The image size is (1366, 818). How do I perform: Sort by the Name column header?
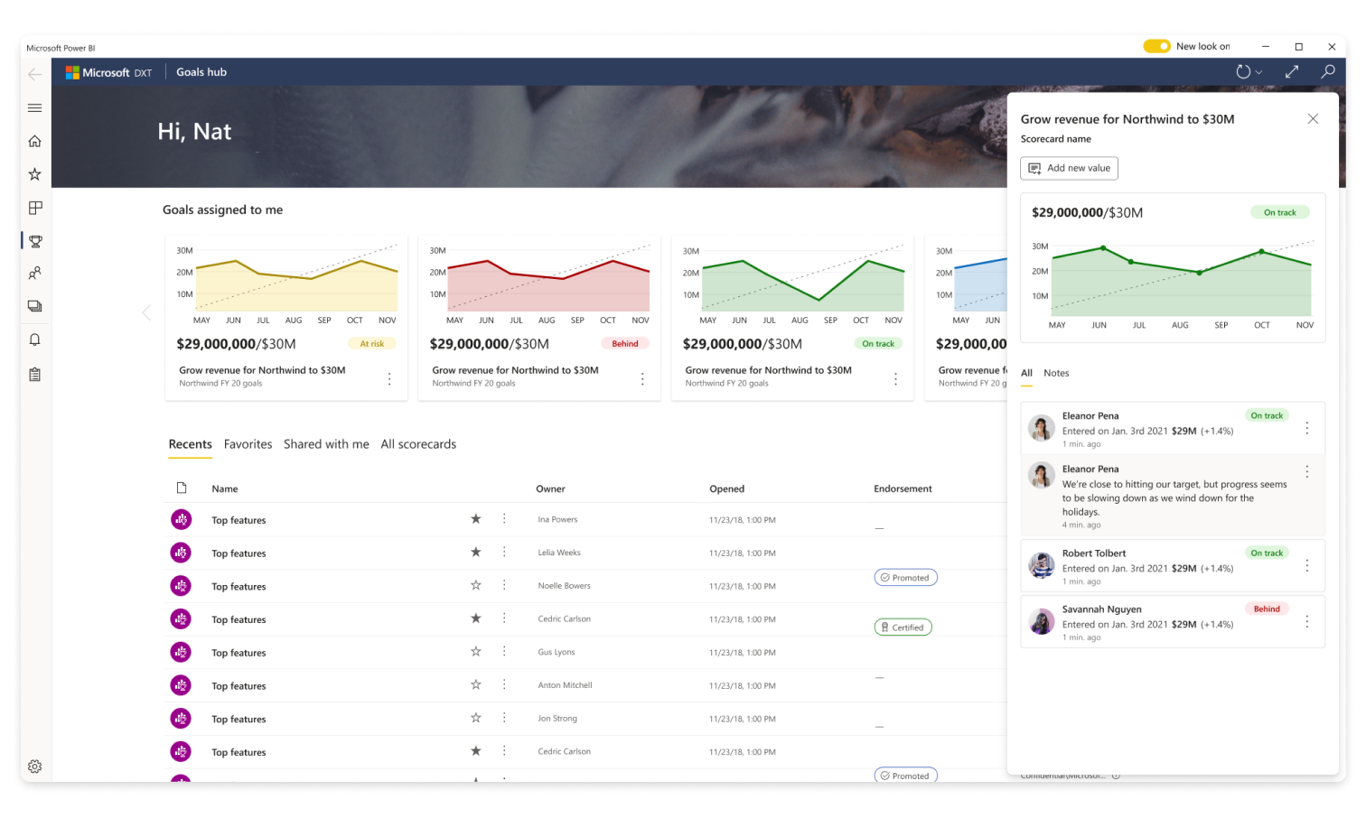(225, 489)
